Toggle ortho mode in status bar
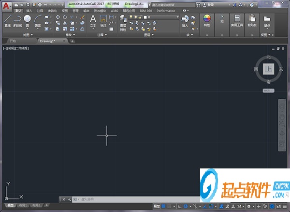 point(179,206)
